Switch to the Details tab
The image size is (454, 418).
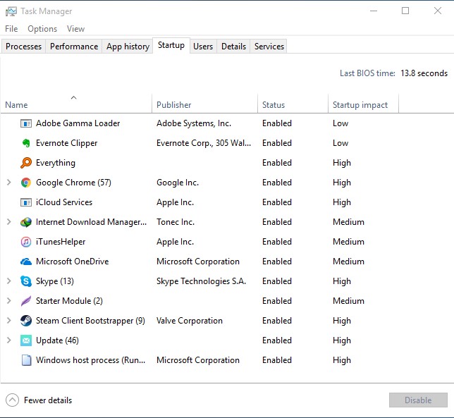tap(233, 47)
